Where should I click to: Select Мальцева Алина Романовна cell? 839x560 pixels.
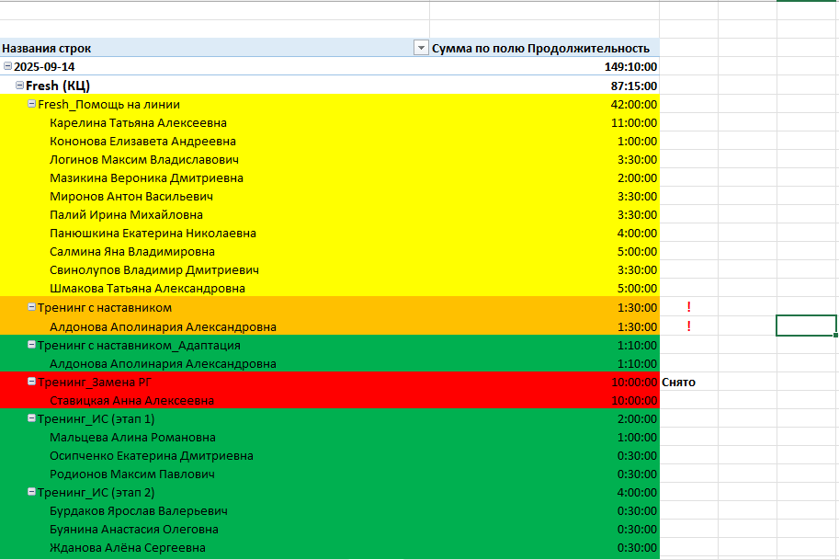click(x=132, y=438)
